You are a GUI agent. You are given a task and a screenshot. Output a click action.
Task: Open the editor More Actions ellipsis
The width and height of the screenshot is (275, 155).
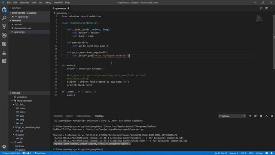click(272, 8)
